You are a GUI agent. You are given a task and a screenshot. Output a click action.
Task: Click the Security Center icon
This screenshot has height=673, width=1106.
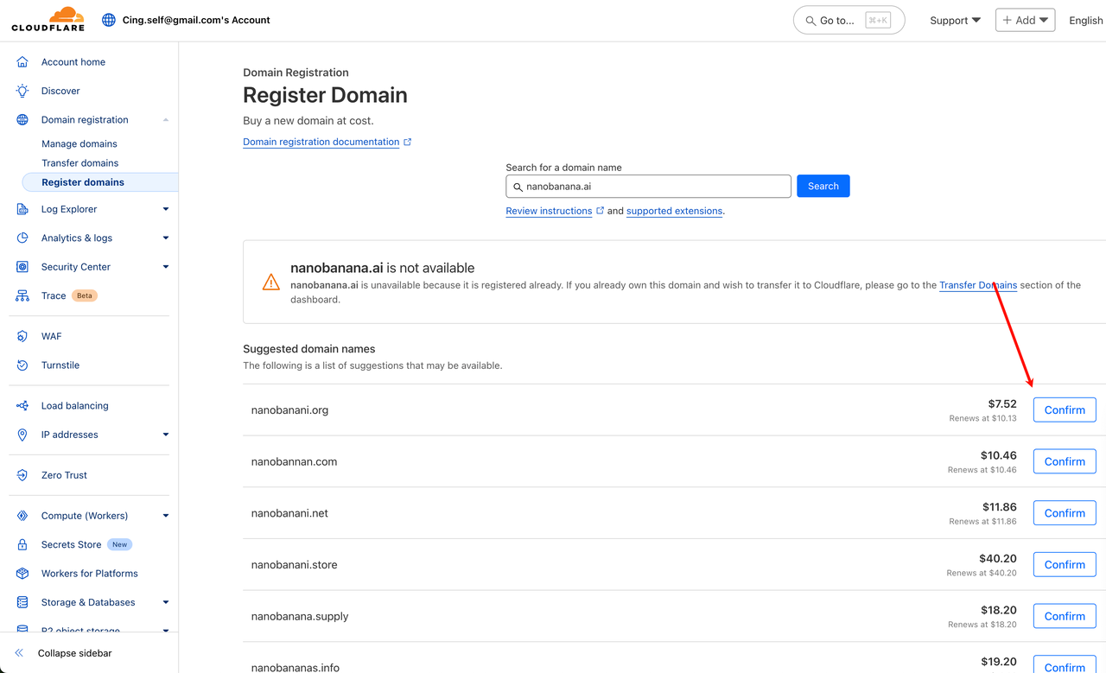tap(22, 267)
